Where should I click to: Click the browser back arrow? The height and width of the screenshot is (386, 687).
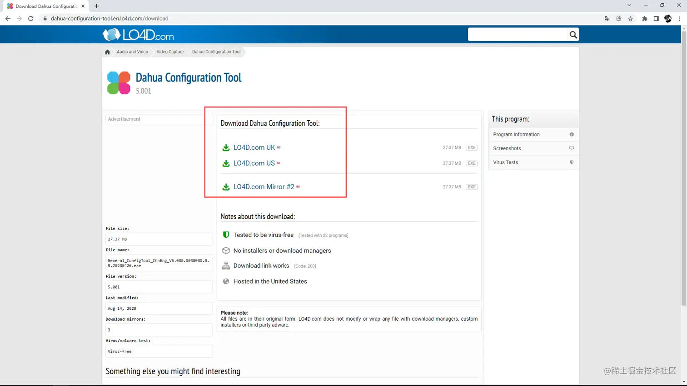(x=8, y=19)
